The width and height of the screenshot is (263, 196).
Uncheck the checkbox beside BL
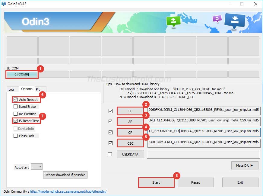pos(110,111)
